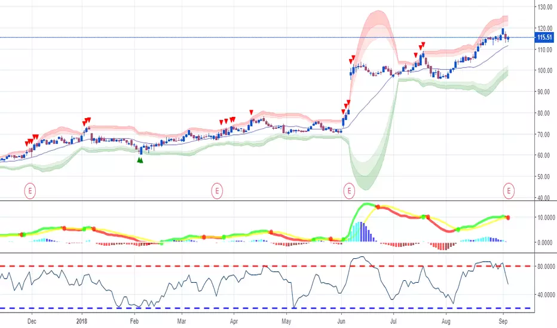Click the Apr label on the time axis

pos(234,321)
